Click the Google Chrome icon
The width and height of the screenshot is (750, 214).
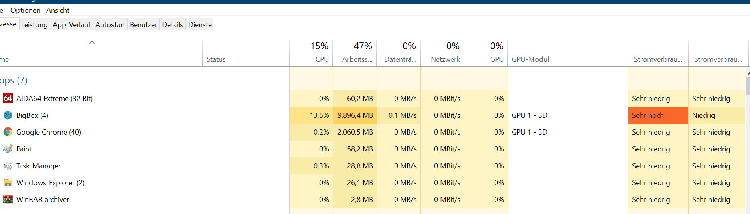(x=8, y=132)
